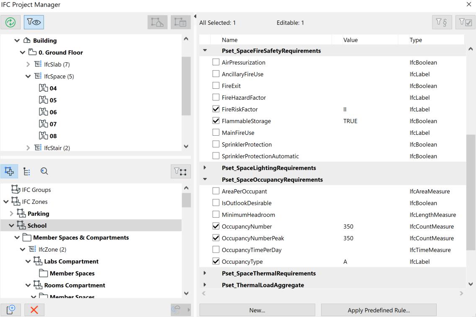Image resolution: width=476 pixels, height=317 pixels.
Task: Click the red X delete icon
Action: [34, 310]
